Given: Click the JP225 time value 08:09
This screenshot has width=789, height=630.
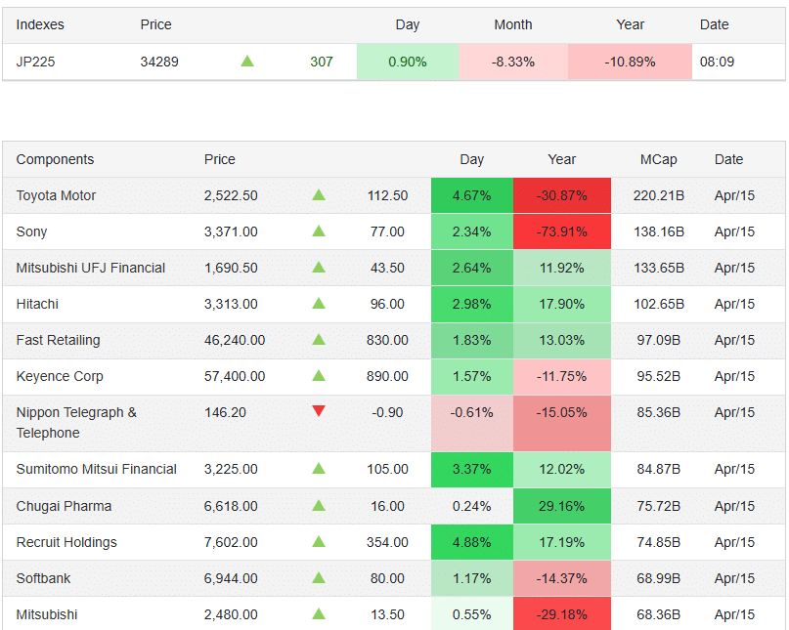Looking at the screenshot, I should (717, 62).
